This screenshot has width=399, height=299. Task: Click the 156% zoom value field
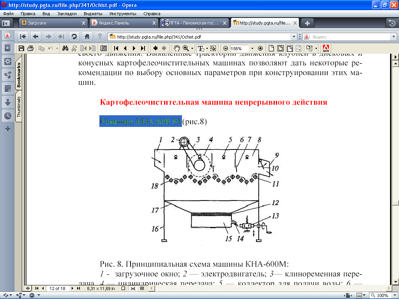point(239,48)
